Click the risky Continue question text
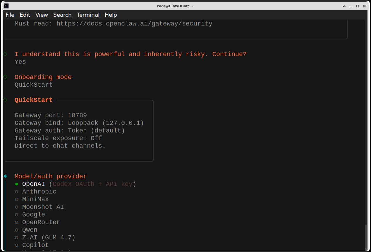The width and height of the screenshot is (371, 252). 130,54
